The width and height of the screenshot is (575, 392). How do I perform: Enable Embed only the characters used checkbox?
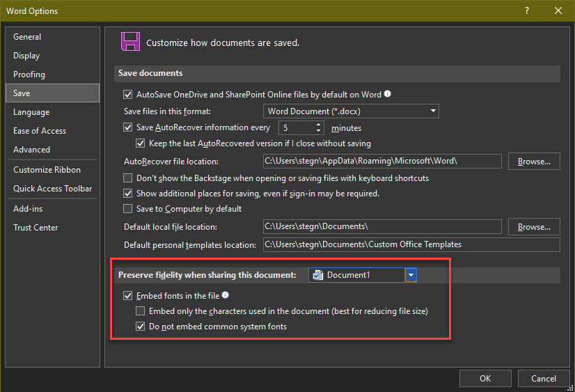coord(140,311)
